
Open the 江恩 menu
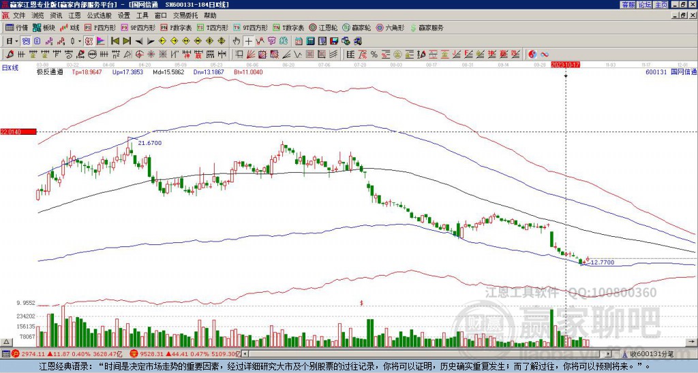(x=74, y=16)
